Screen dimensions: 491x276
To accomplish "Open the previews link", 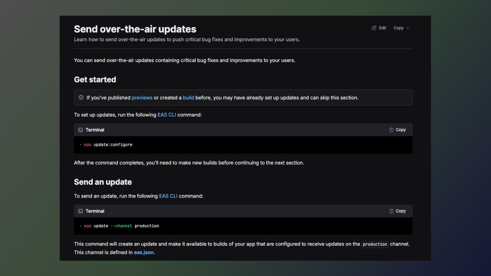I will tap(142, 97).
